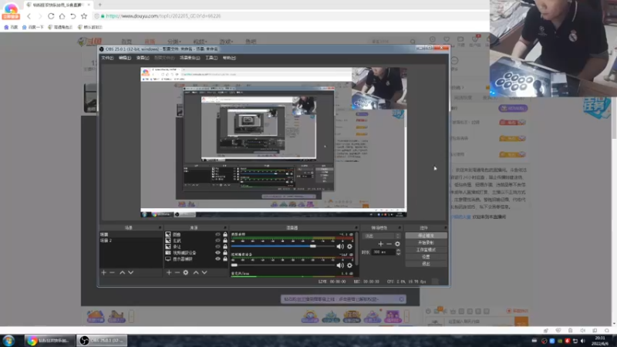617x347 pixels.
Task: Open source properties with the Sources panel gear icon
Action: click(x=186, y=272)
